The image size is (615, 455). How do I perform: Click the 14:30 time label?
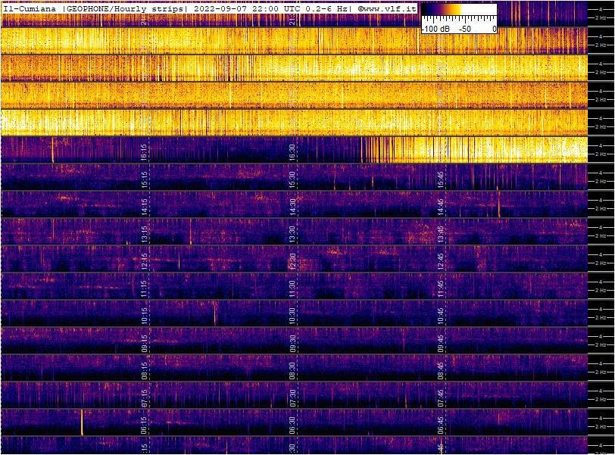tap(292, 207)
